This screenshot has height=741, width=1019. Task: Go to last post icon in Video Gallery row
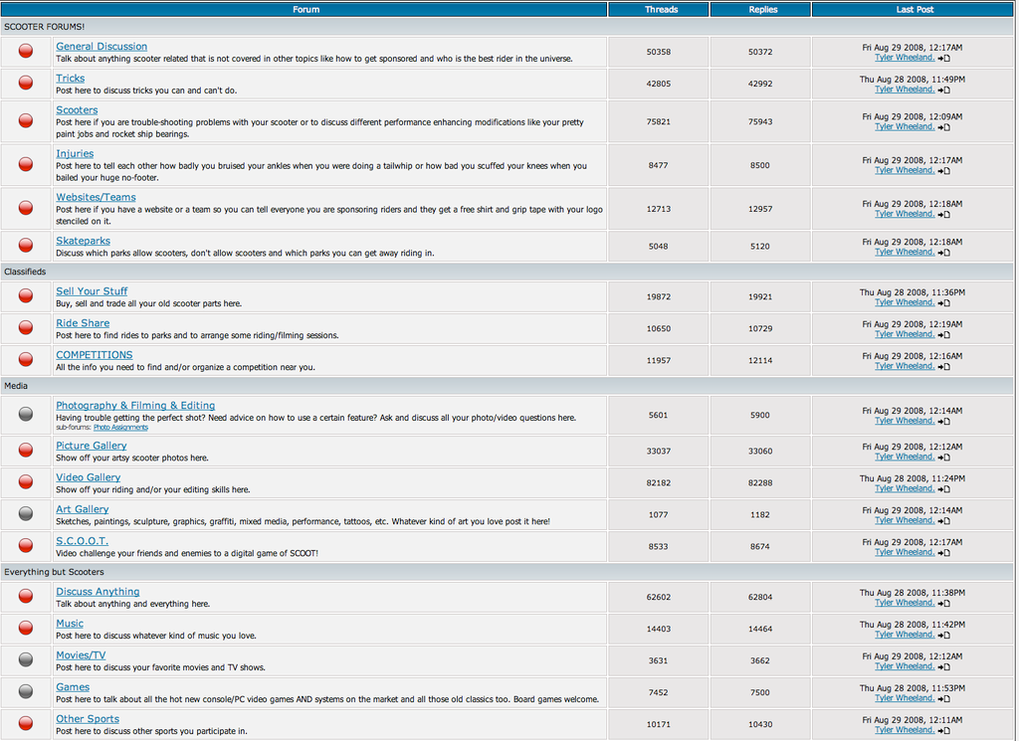[x=943, y=489]
